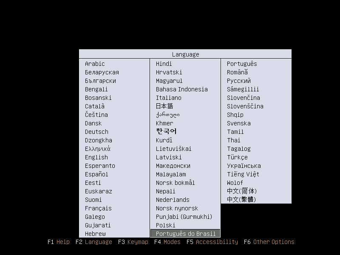Select Türkçe from the list
Screen dimensions: 340x255
coord(237,157)
